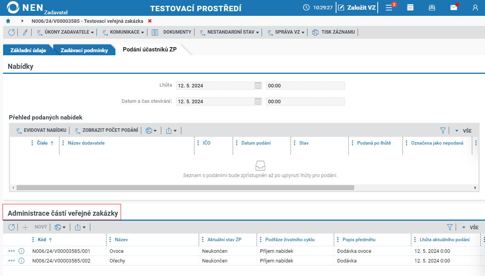Click Popis předmětu column header
Image resolution: width=485 pixels, height=276 pixels.
pyautogui.click(x=359, y=240)
